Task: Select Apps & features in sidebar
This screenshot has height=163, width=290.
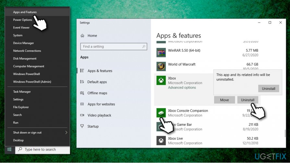Action: click(100, 71)
